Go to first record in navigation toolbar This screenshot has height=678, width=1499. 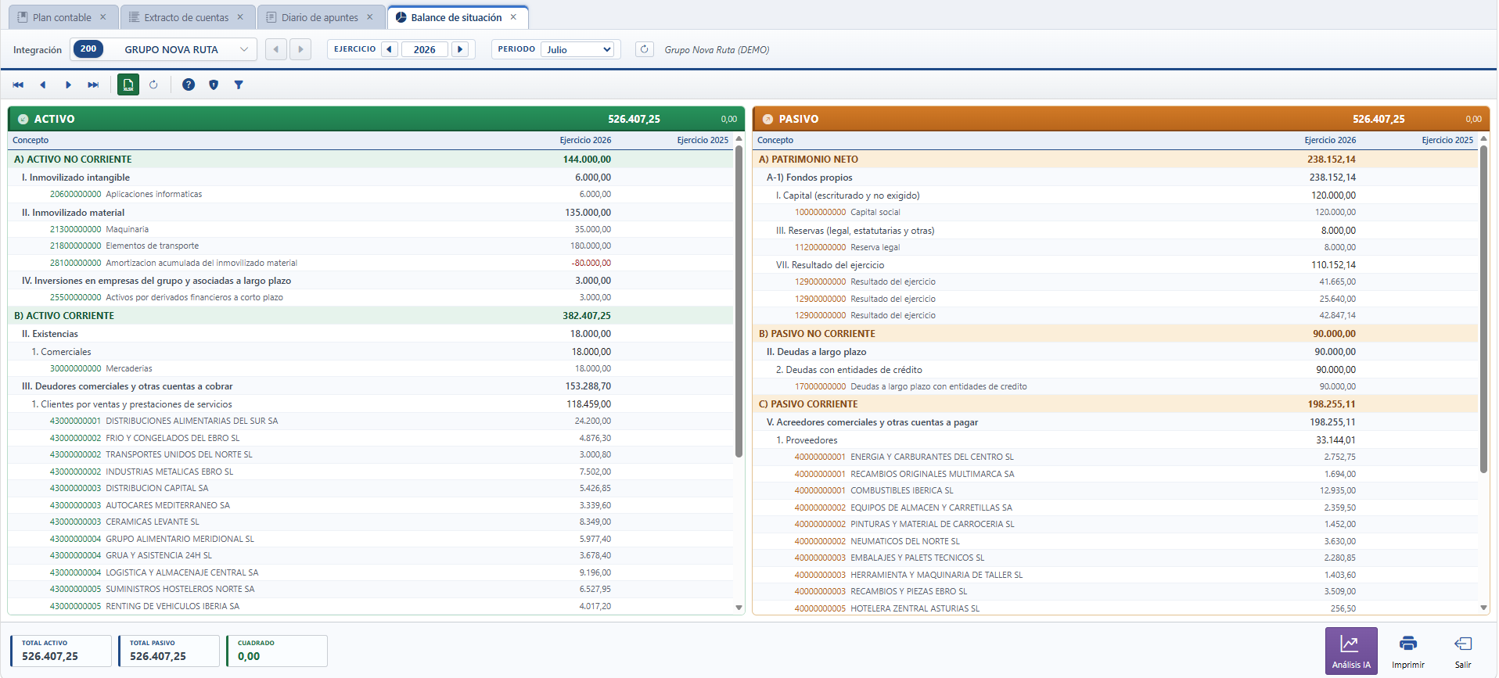click(18, 84)
